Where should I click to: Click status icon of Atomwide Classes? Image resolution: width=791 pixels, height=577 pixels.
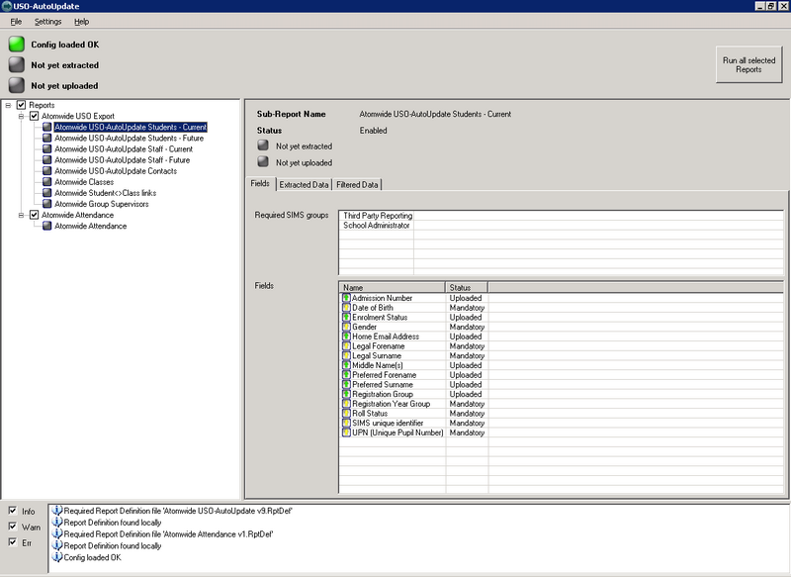tap(46, 182)
